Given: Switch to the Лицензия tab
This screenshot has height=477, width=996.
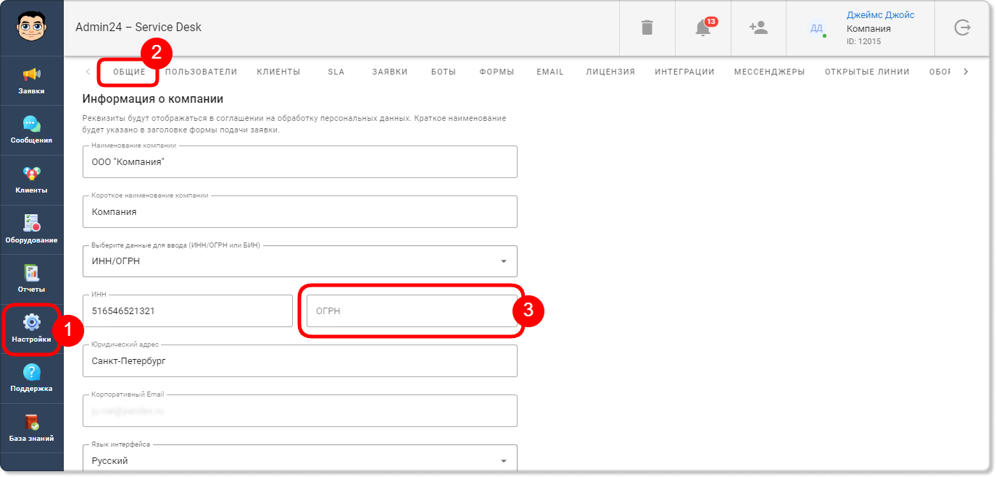Looking at the screenshot, I should [610, 72].
